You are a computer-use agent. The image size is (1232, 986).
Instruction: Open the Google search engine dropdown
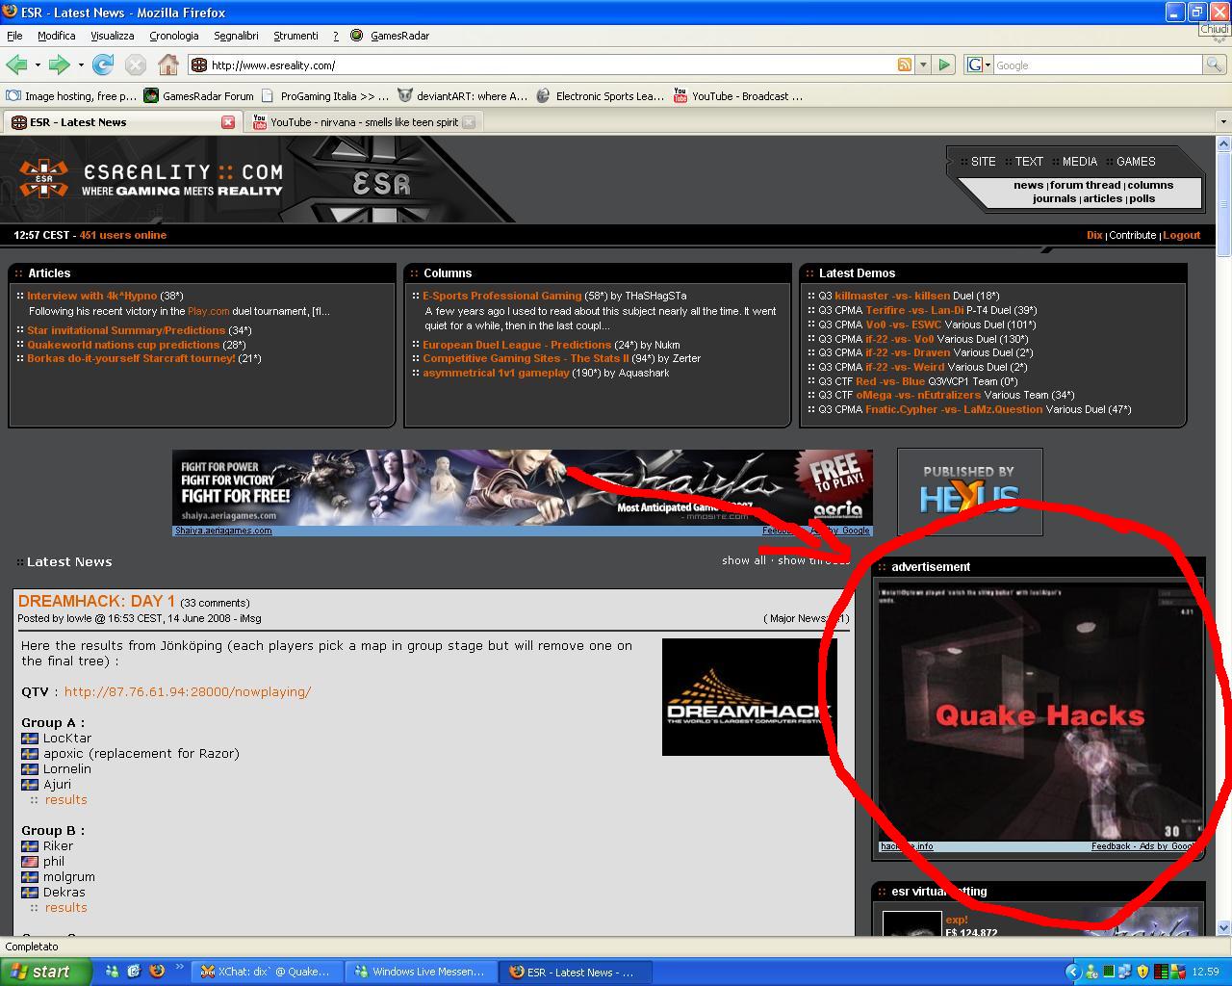[979, 65]
